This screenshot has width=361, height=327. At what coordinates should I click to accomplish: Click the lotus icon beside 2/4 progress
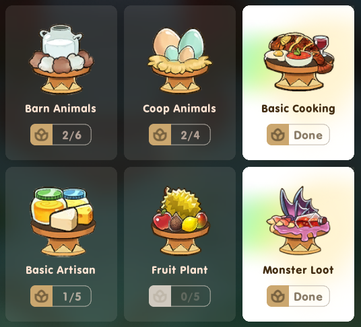[x=160, y=135]
